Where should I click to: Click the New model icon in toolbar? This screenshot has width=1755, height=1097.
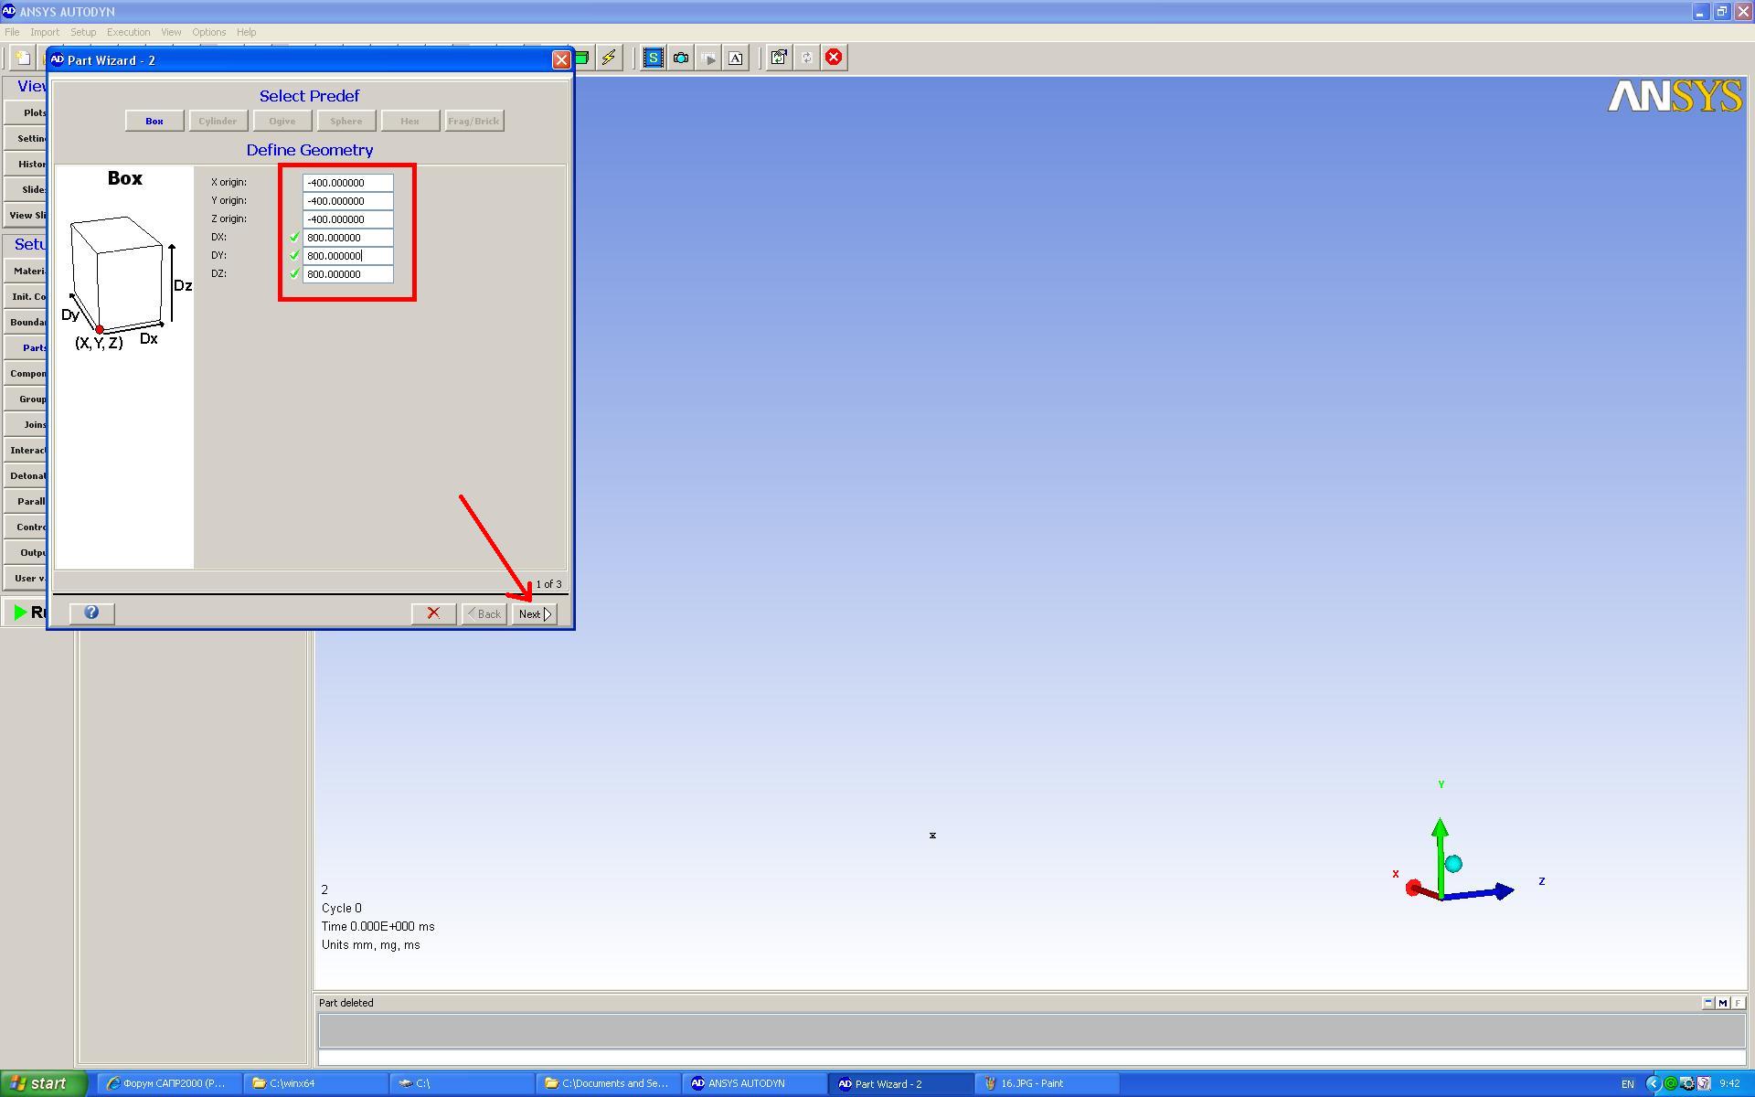pyautogui.click(x=22, y=58)
